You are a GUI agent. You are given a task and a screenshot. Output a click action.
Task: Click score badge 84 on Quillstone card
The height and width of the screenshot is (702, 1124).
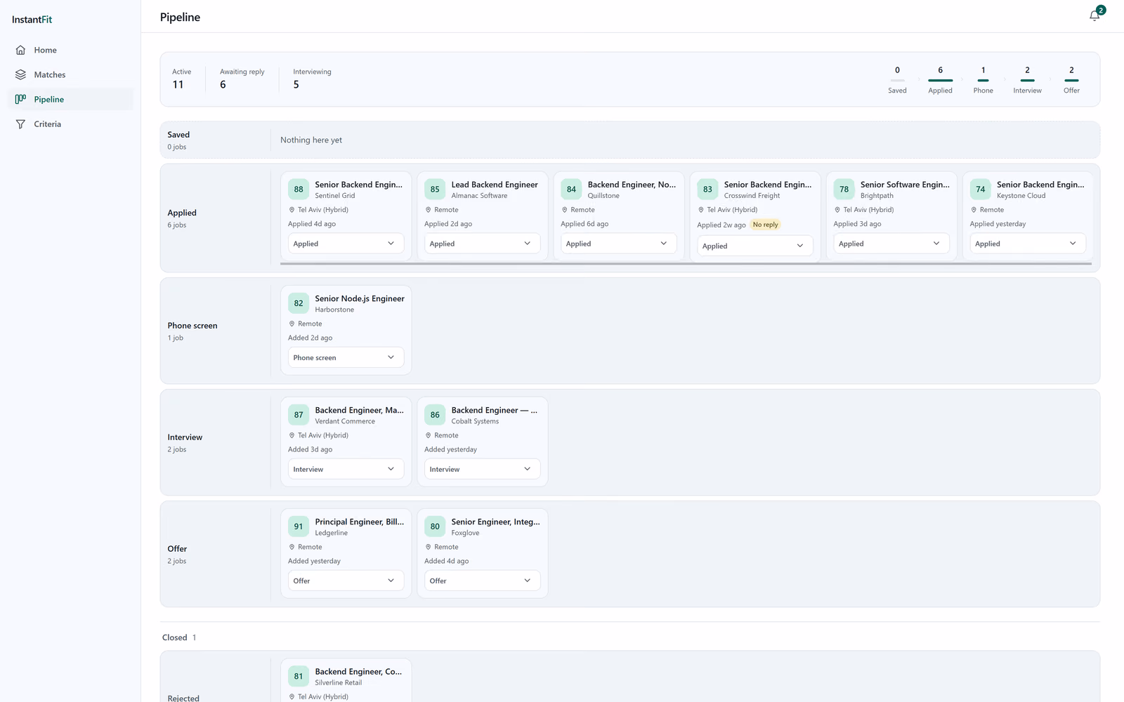[571, 190]
